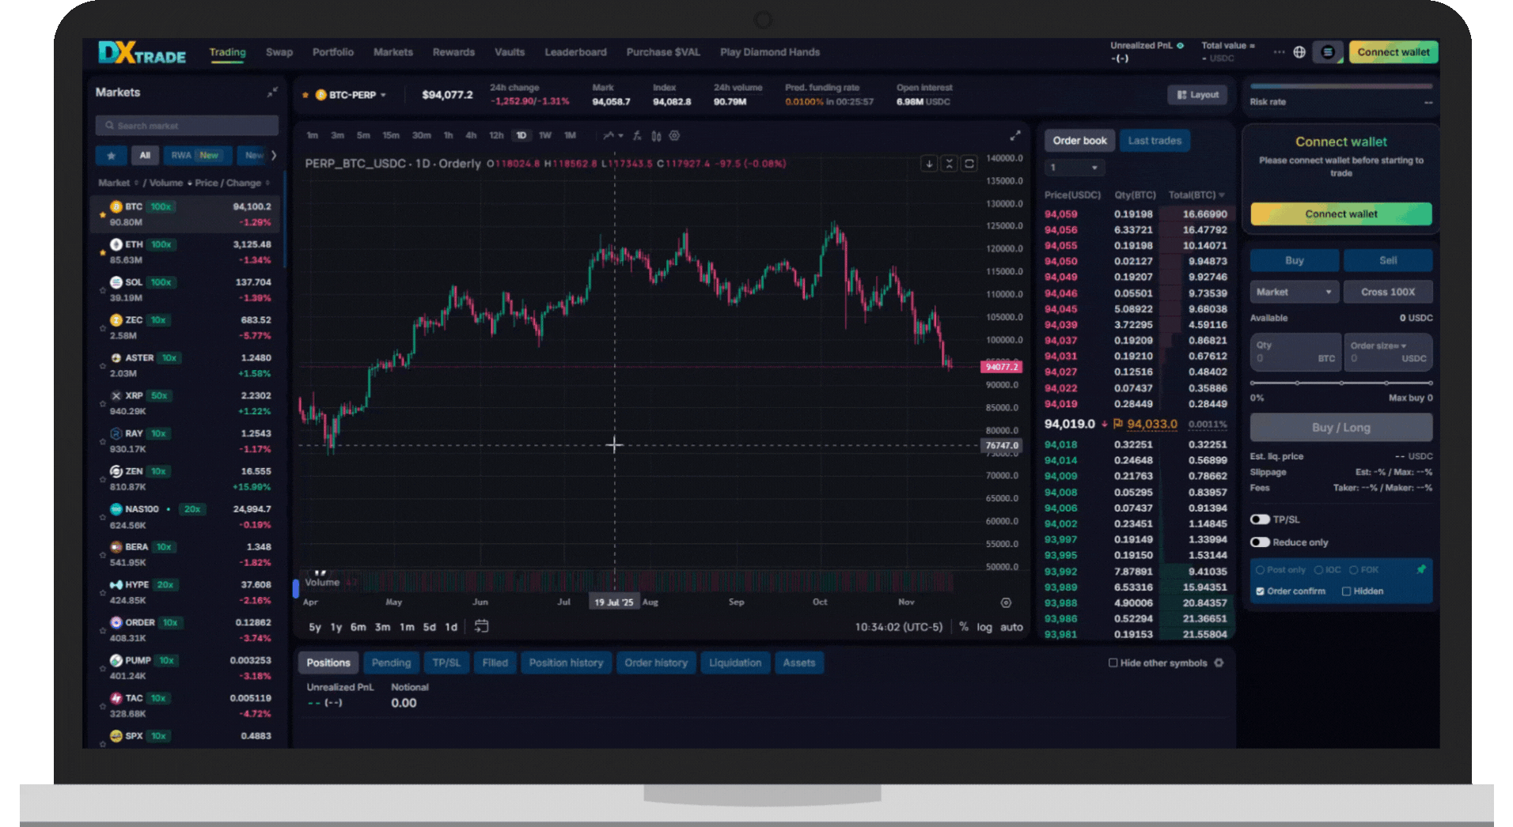Toggle the TP/SL switch in order panel
This screenshot has width=1513, height=827.
point(1260,519)
